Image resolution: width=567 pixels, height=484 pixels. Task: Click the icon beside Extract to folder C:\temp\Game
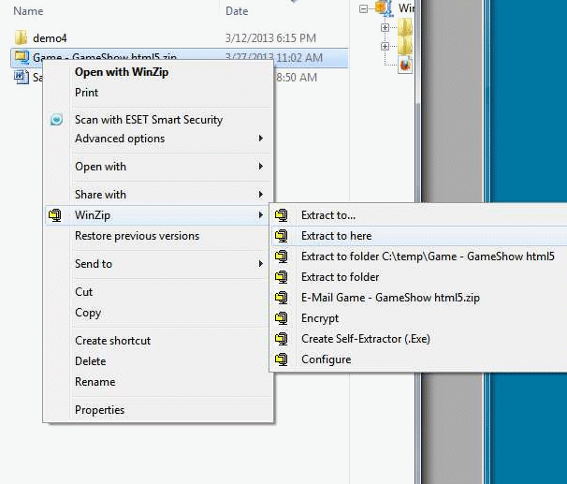click(282, 257)
